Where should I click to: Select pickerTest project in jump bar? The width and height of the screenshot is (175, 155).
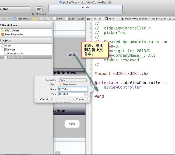22,19
